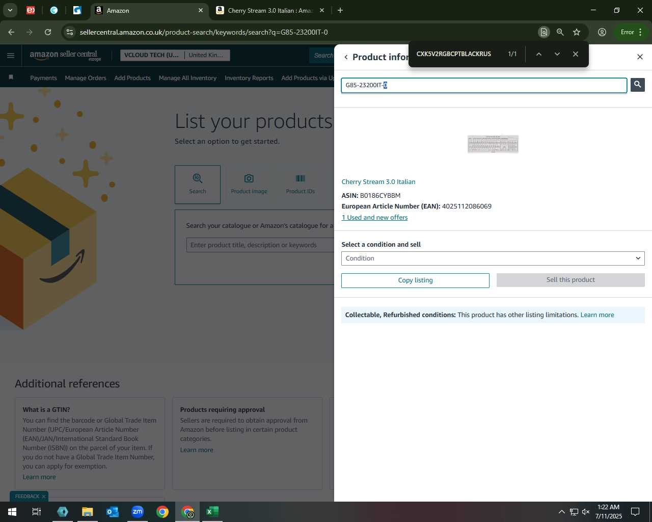Open Excel from the taskbar
This screenshot has width=652, height=522.
(212, 512)
